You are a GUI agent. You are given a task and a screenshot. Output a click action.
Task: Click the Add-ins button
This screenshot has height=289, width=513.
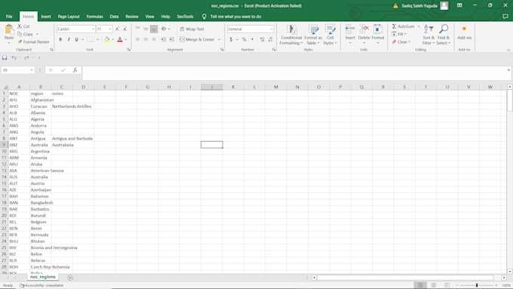click(464, 32)
